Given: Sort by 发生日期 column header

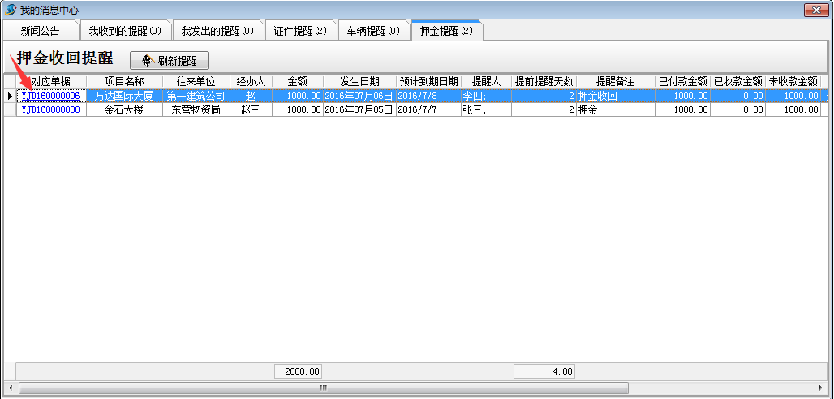Looking at the screenshot, I should click(x=359, y=82).
